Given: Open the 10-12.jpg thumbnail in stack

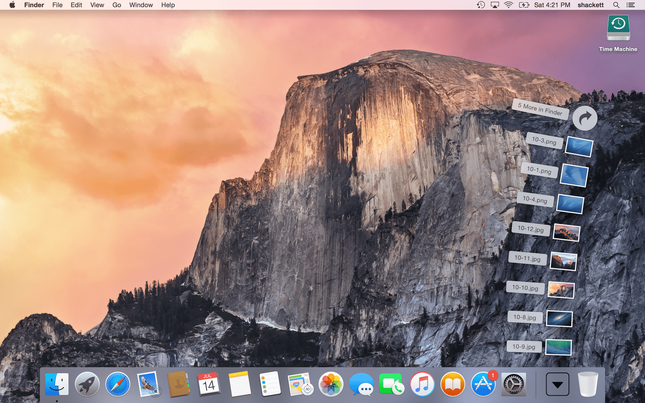Looking at the screenshot, I should pyautogui.click(x=566, y=232).
